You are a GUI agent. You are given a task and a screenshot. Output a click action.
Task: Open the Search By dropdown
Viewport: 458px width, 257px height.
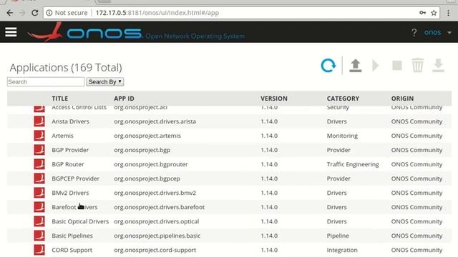coord(105,82)
